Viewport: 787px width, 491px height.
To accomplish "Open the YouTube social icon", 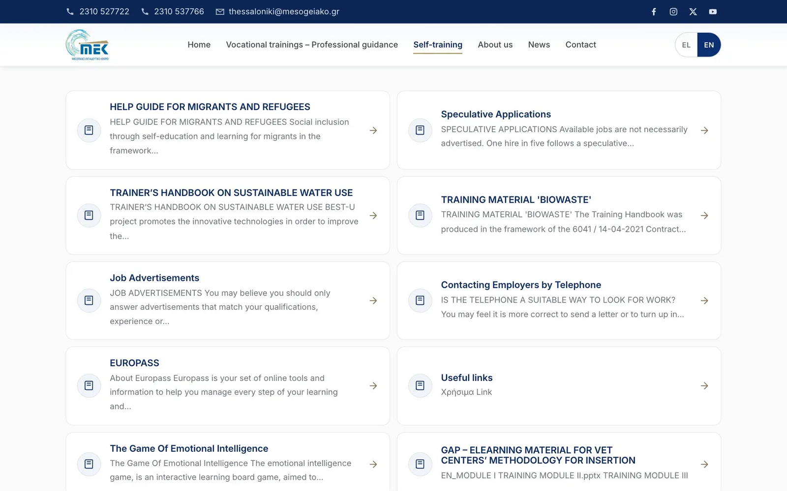I will coord(713,12).
